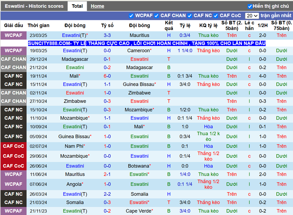Open the 6-0 score Mali match

107,76
